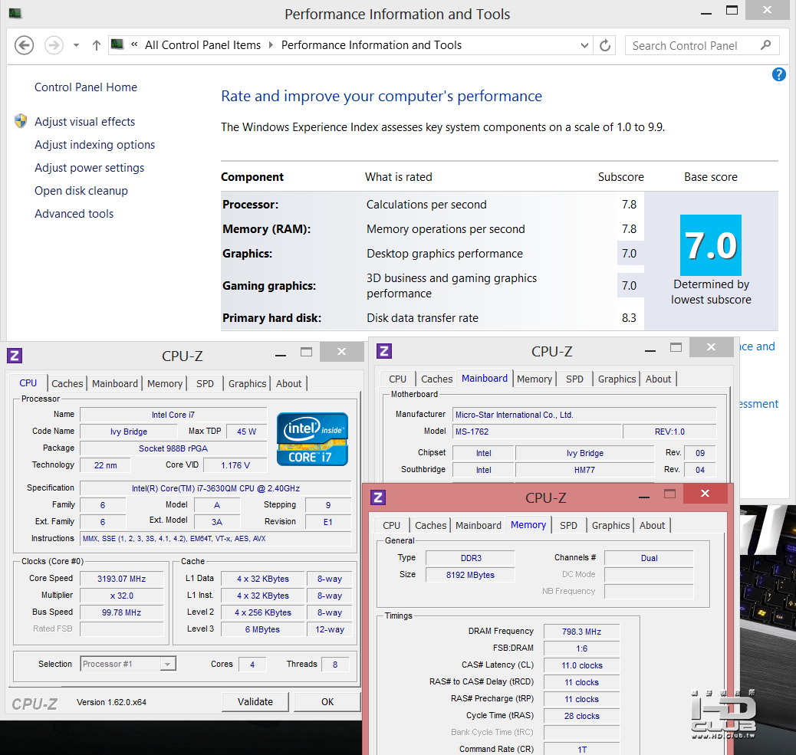This screenshot has height=755, width=796.
Task: Switch to the Caches tab in left CPU-Z
Action: [x=67, y=383]
